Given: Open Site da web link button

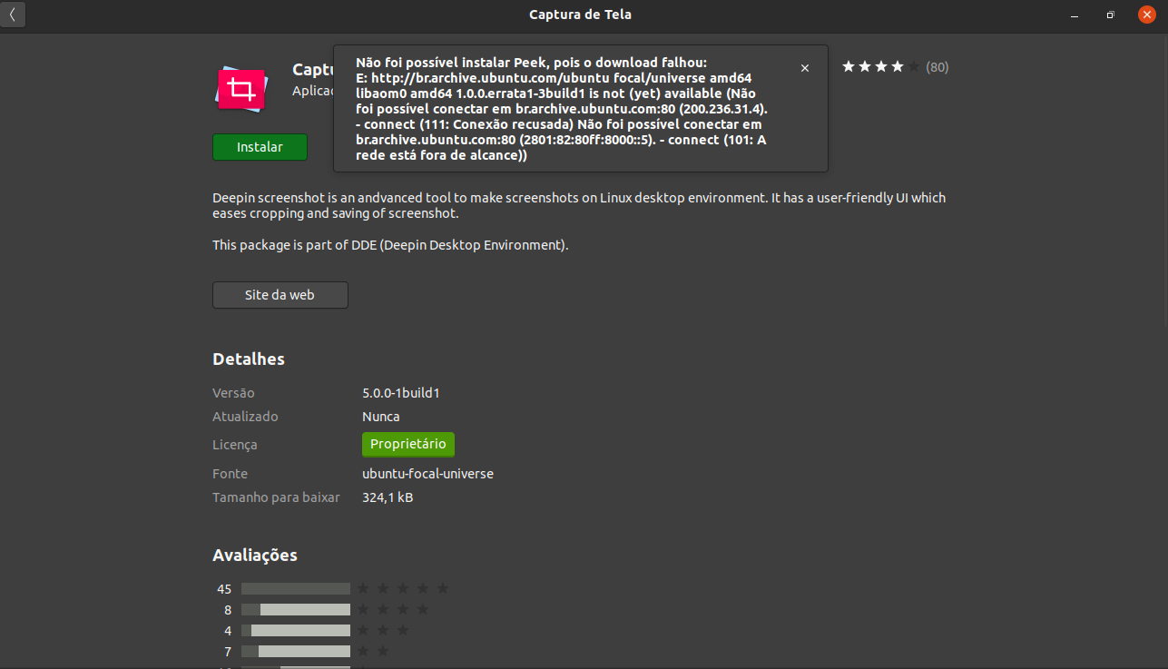Looking at the screenshot, I should click(x=280, y=295).
